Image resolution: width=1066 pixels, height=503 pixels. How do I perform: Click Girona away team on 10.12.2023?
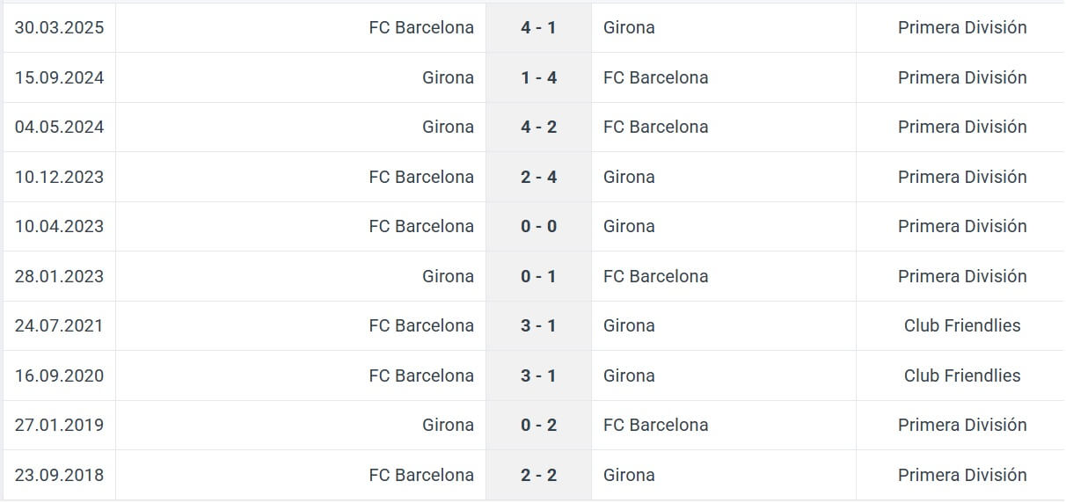click(629, 177)
